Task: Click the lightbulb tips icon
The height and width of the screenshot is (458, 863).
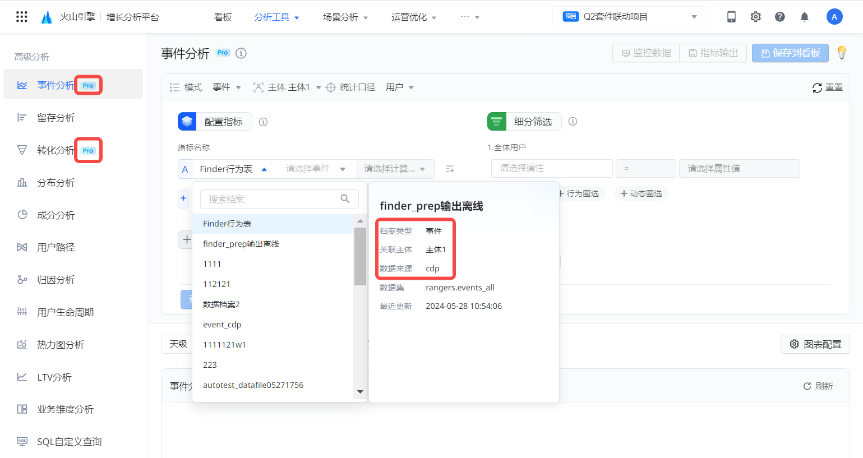Action: point(842,53)
